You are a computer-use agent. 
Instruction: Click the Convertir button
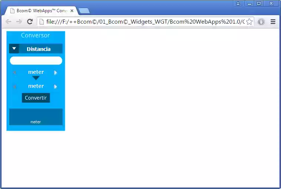tap(36, 98)
